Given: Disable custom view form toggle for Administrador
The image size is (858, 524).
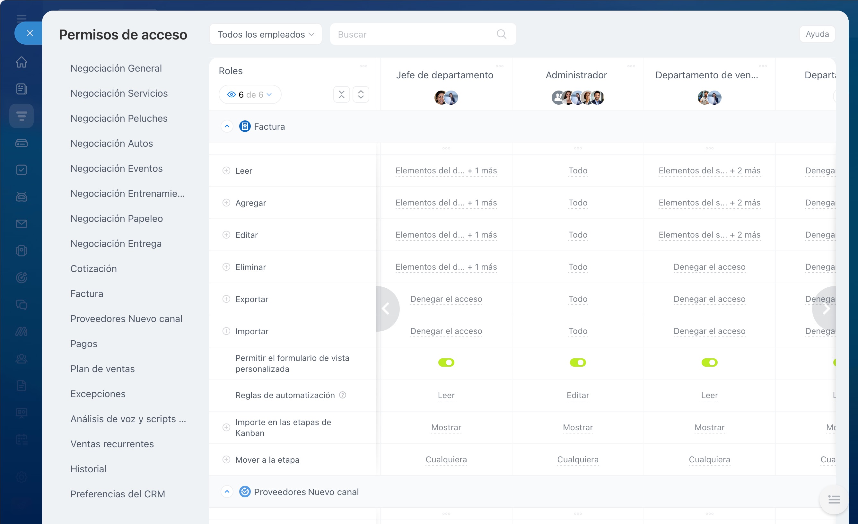Looking at the screenshot, I should (578, 362).
